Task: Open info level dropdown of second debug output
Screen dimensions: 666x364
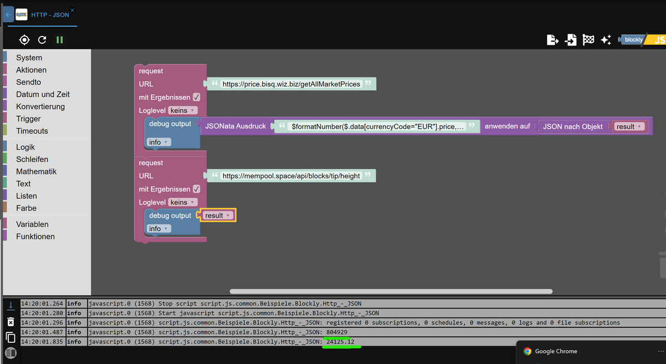Action: [x=159, y=229]
